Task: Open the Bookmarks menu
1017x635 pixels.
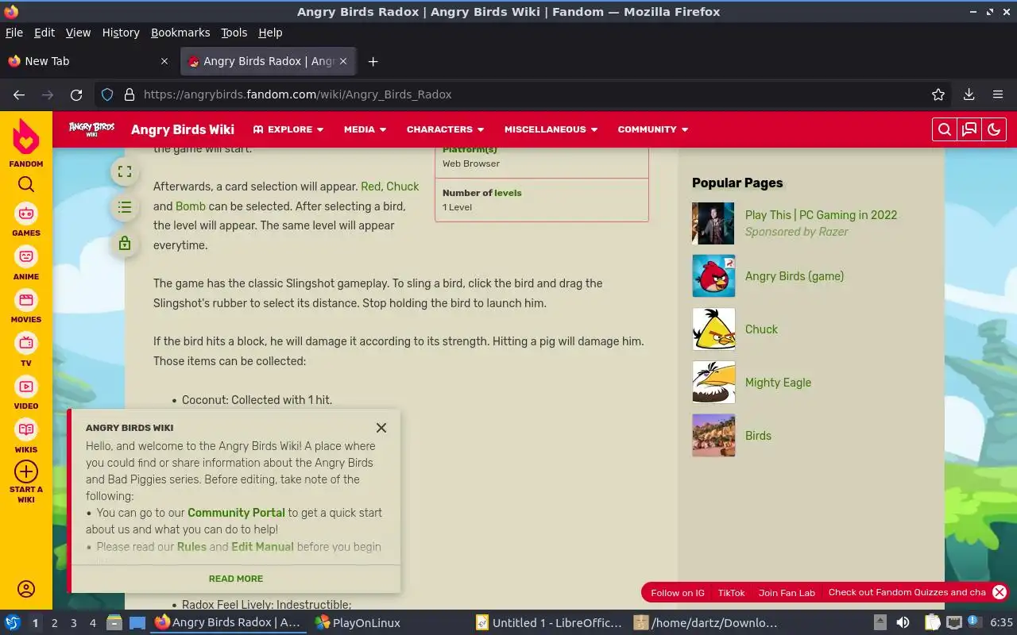Action: pyautogui.click(x=180, y=33)
